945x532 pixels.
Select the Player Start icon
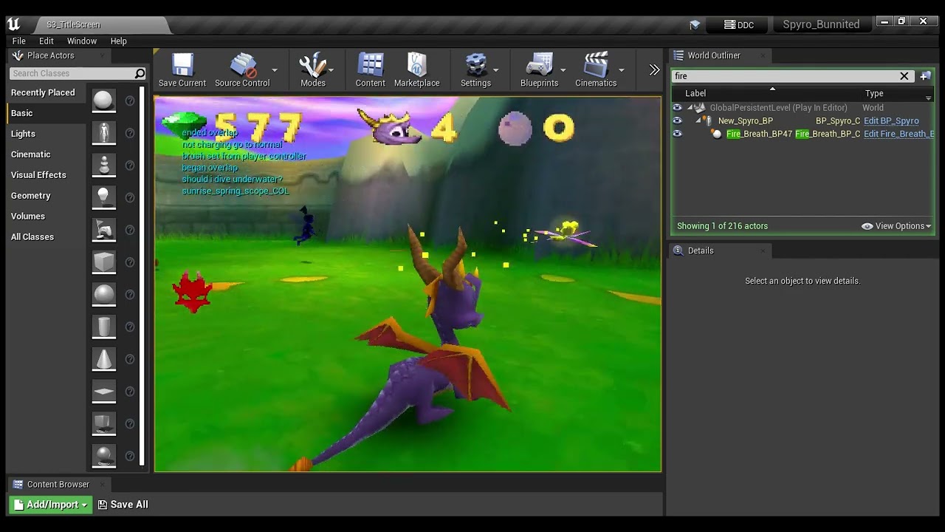point(104,230)
